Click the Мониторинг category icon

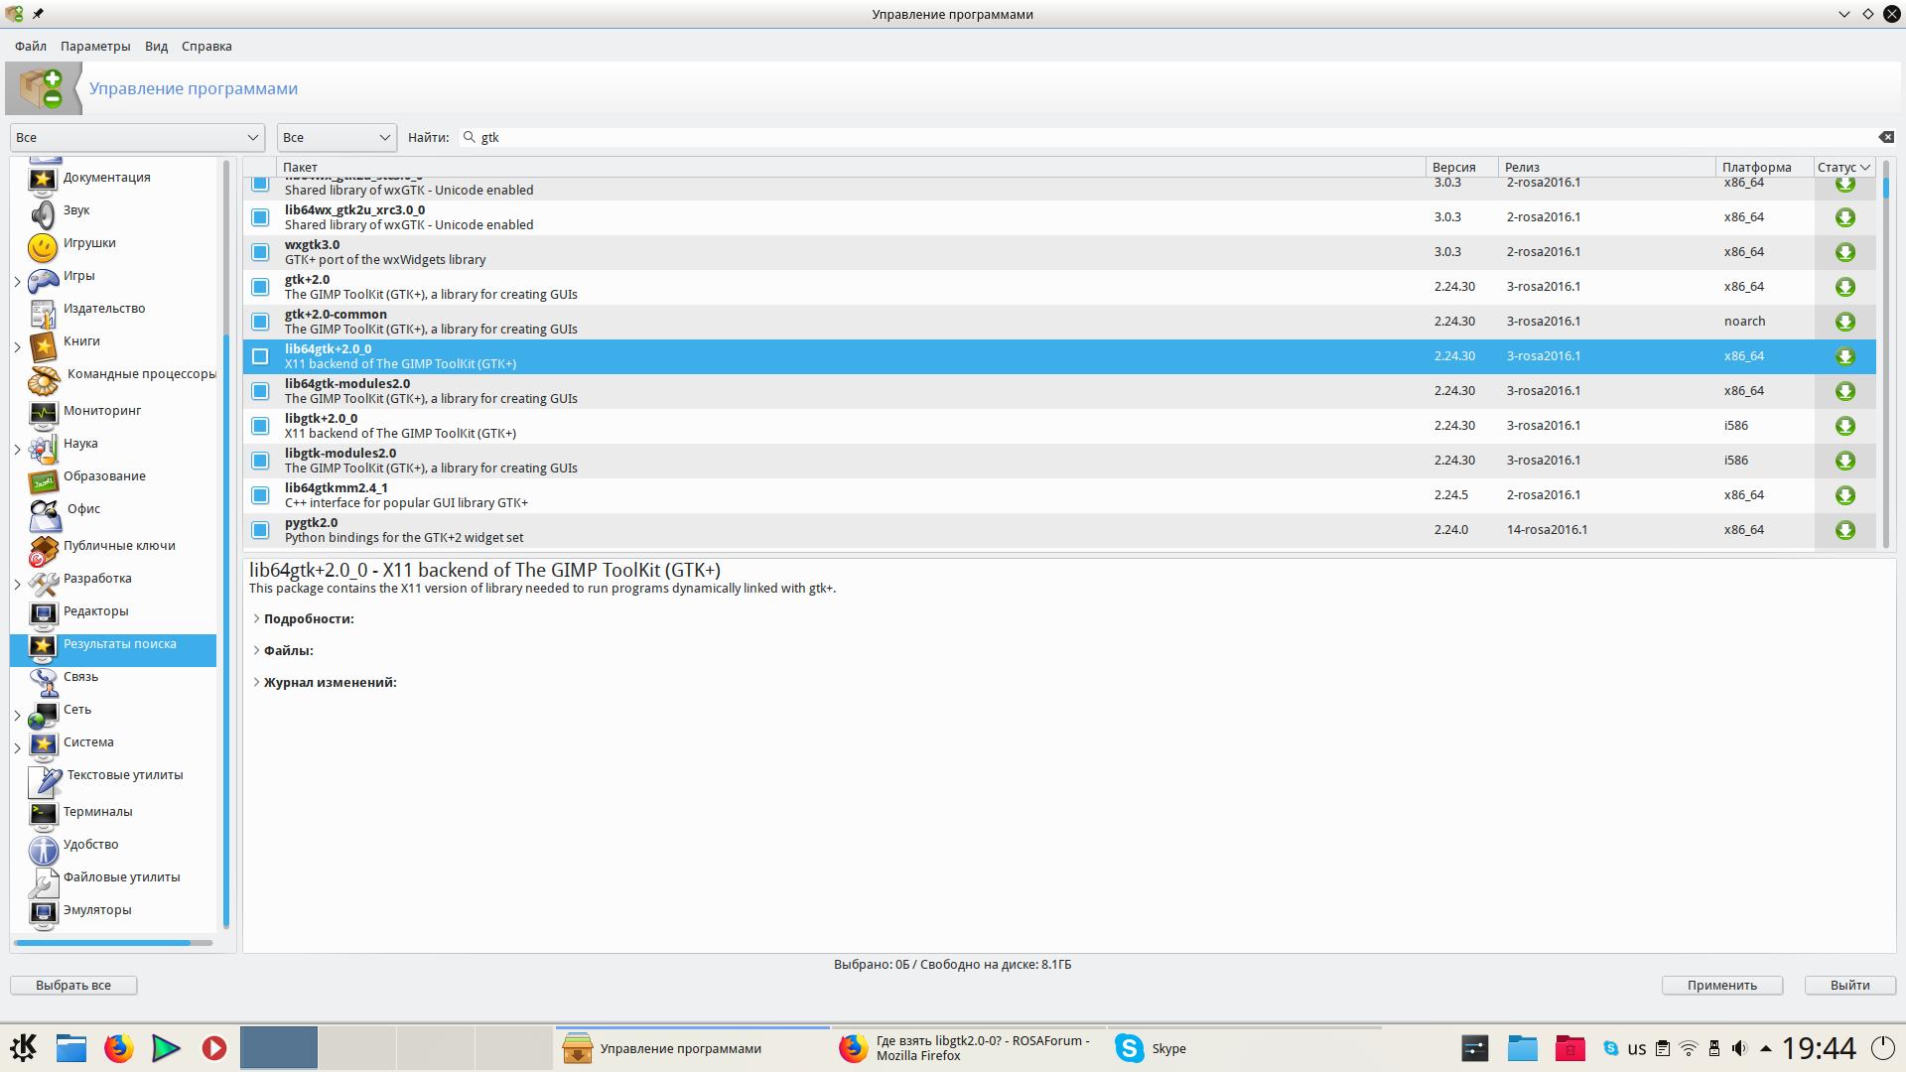coord(43,413)
